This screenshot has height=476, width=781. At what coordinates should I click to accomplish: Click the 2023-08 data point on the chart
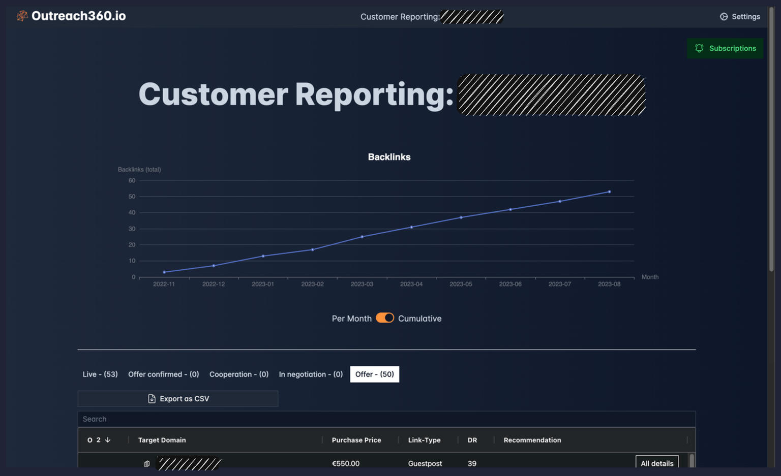tap(610, 192)
